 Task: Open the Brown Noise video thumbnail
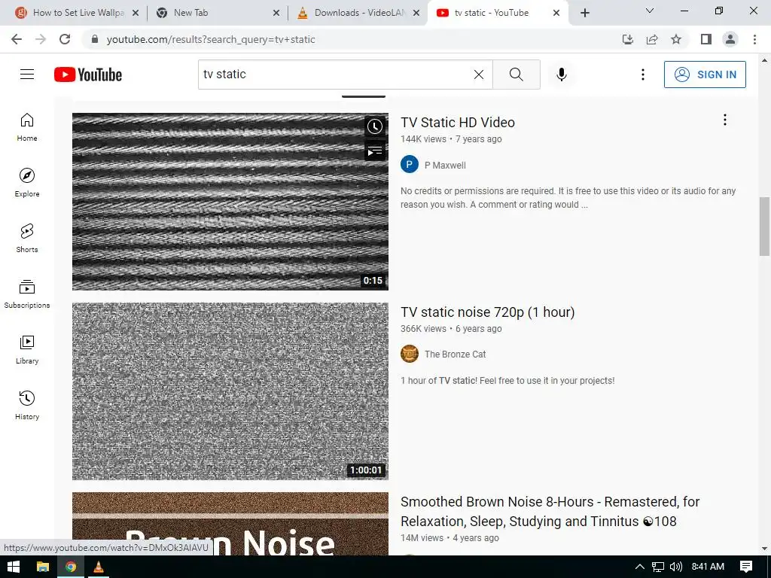point(230,524)
